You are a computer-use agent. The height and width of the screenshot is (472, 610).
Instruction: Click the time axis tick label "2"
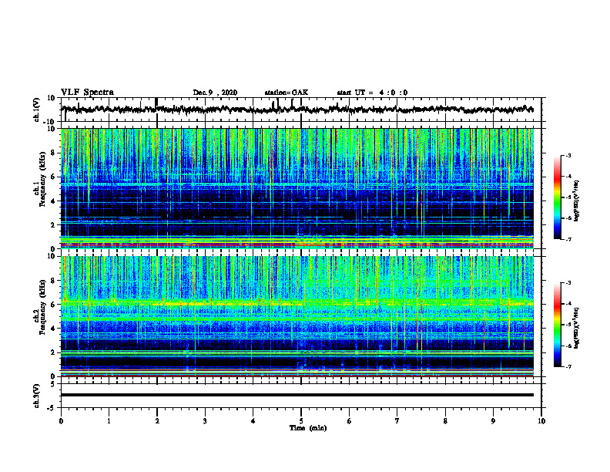157,421
